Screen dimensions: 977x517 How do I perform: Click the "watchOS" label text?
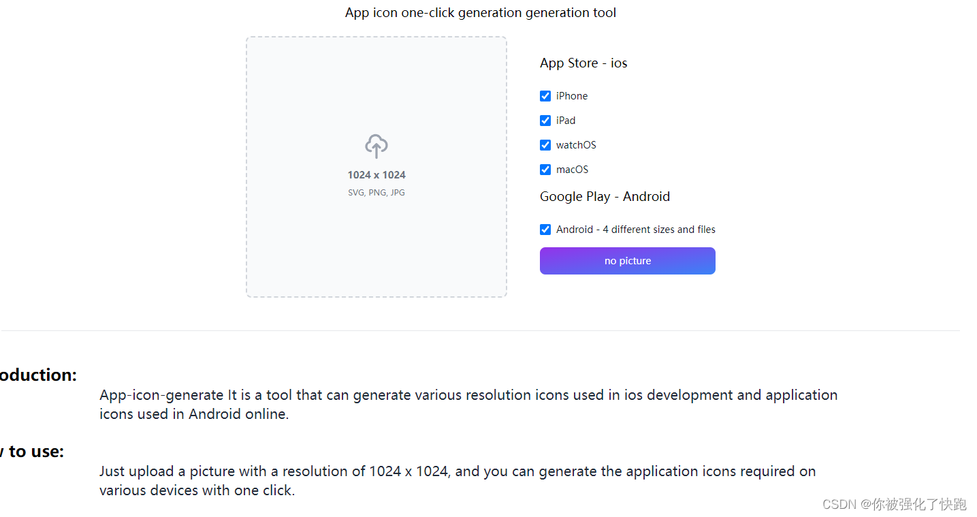pyautogui.click(x=576, y=145)
